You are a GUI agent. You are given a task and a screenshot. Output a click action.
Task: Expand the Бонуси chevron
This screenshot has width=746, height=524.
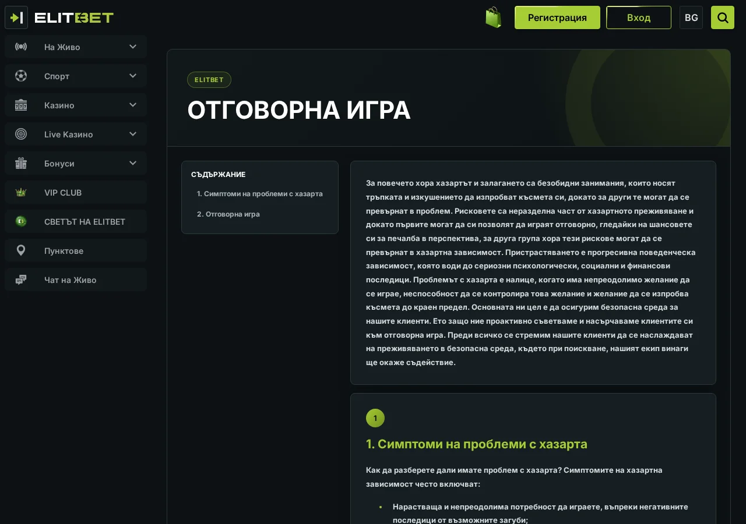pos(133,163)
